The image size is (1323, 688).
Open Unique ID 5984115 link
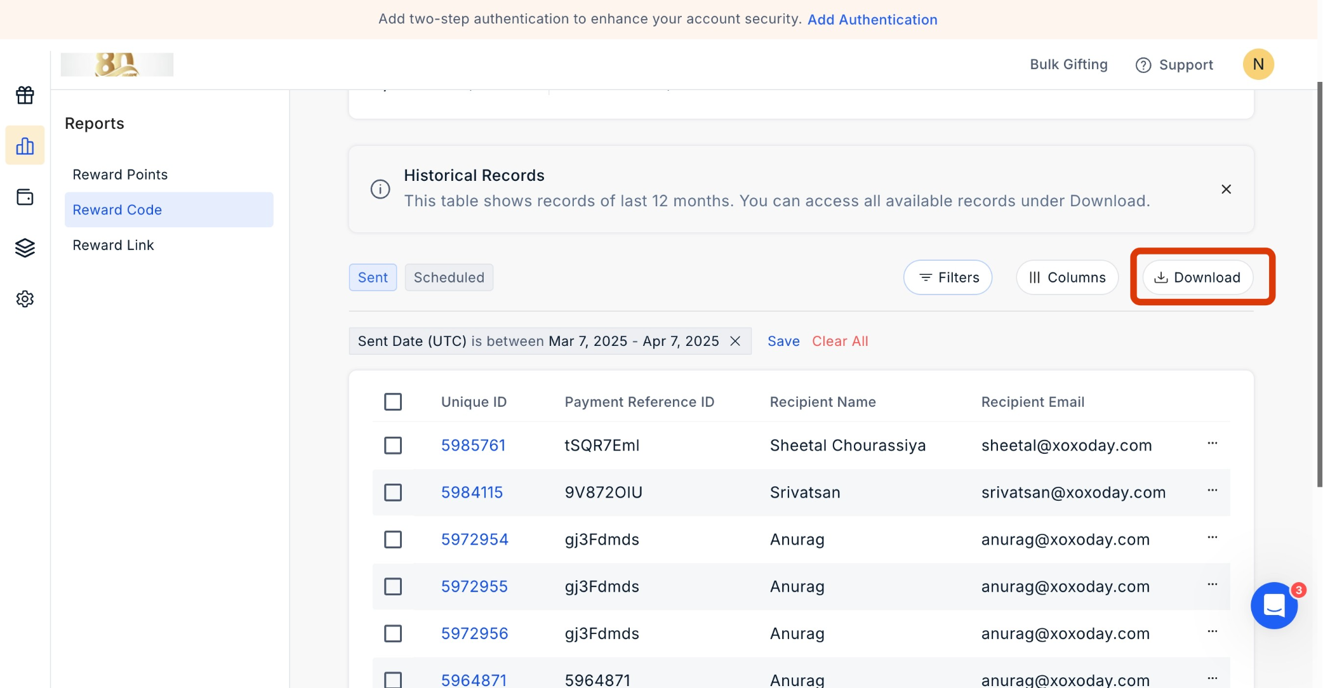click(x=472, y=493)
